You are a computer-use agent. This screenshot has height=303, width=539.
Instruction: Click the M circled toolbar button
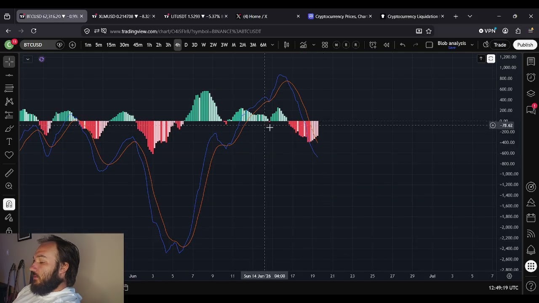(336, 45)
